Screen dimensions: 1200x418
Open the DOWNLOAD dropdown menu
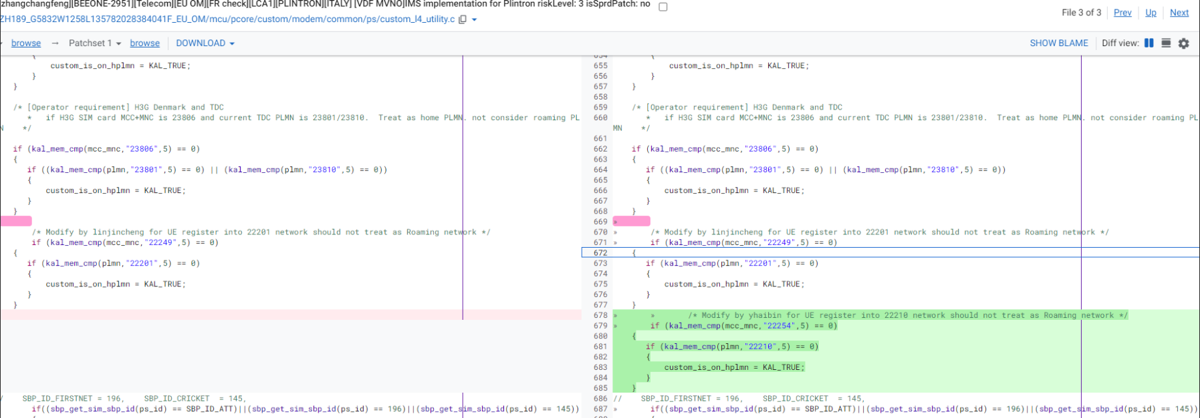tap(205, 43)
